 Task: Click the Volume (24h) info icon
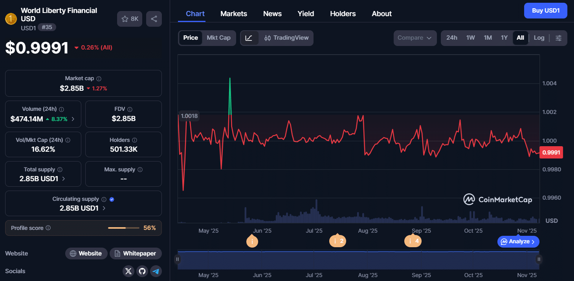(x=62, y=109)
